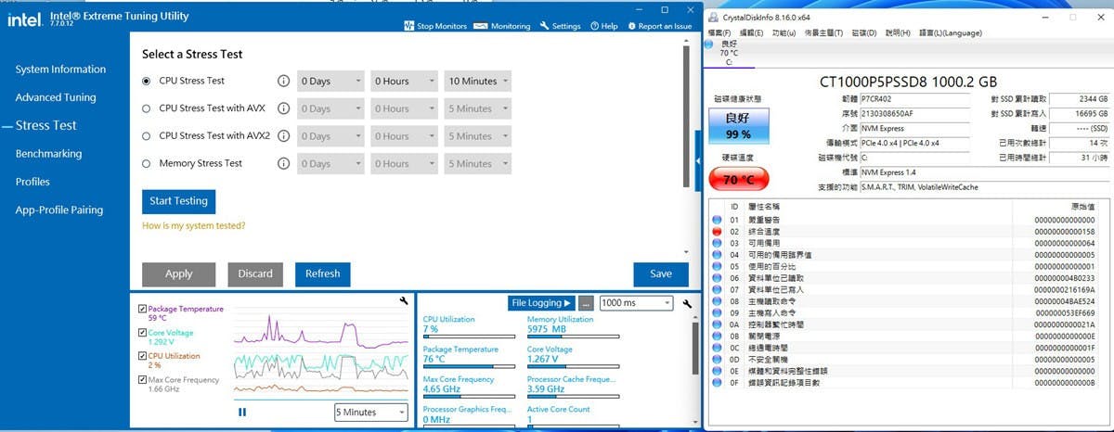The image size is (1114, 432).
Task: Open the Help item in XTU header
Action: (x=603, y=26)
